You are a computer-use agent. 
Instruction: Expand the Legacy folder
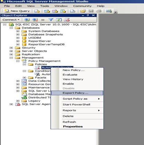point(18,101)
